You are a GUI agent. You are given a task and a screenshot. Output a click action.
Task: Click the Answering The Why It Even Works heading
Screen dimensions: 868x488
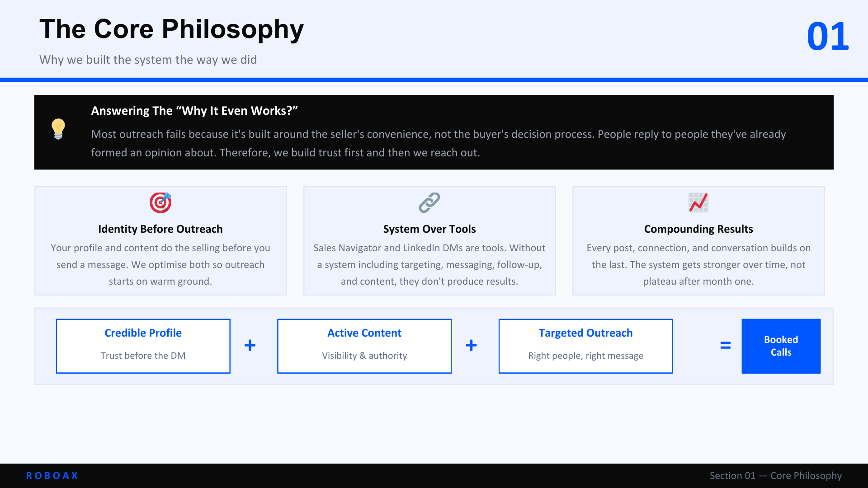tap(194, 111)
